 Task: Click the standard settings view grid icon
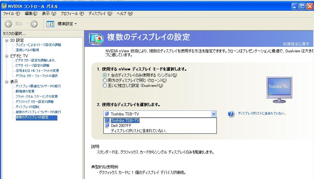click(50, 24)
